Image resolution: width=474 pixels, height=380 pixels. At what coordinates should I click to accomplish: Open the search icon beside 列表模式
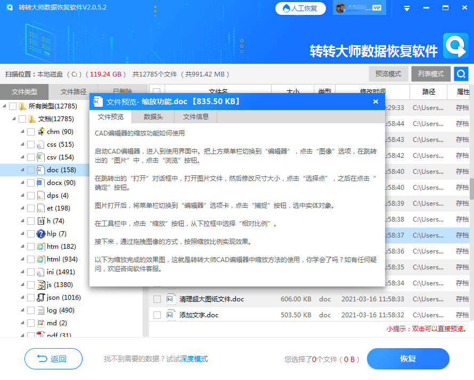(460, 74)
